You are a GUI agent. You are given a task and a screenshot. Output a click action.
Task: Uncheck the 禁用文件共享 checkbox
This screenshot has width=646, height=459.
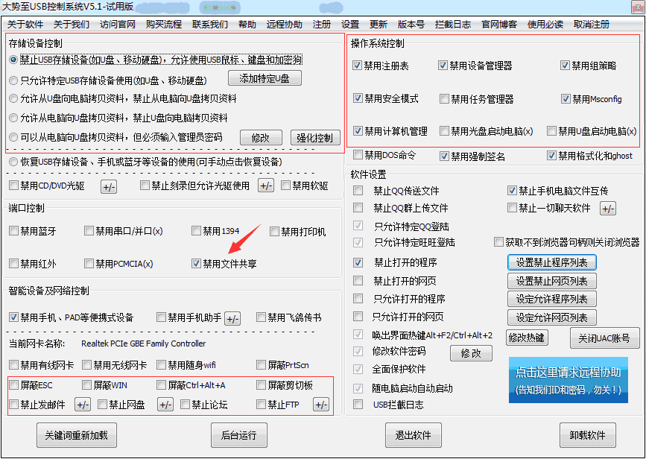[196, 263]
